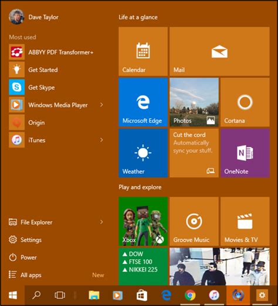Open the Mail tile
Image resolution: width=278 pixels, height=306 pixels.
pos(219,51)
